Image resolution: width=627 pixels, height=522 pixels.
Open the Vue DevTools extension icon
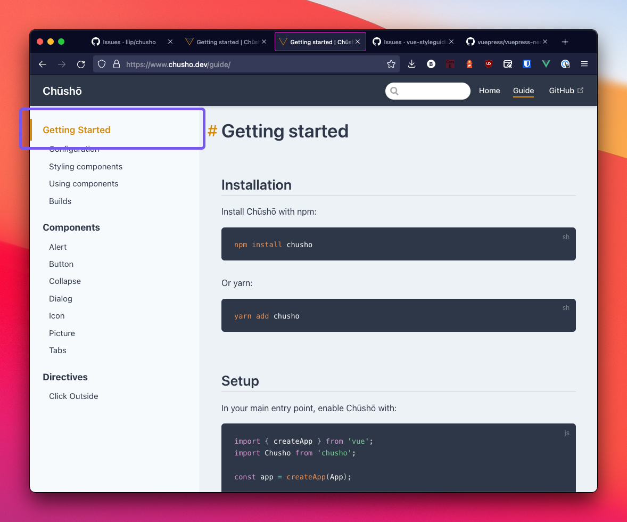[x=546, y=64]
